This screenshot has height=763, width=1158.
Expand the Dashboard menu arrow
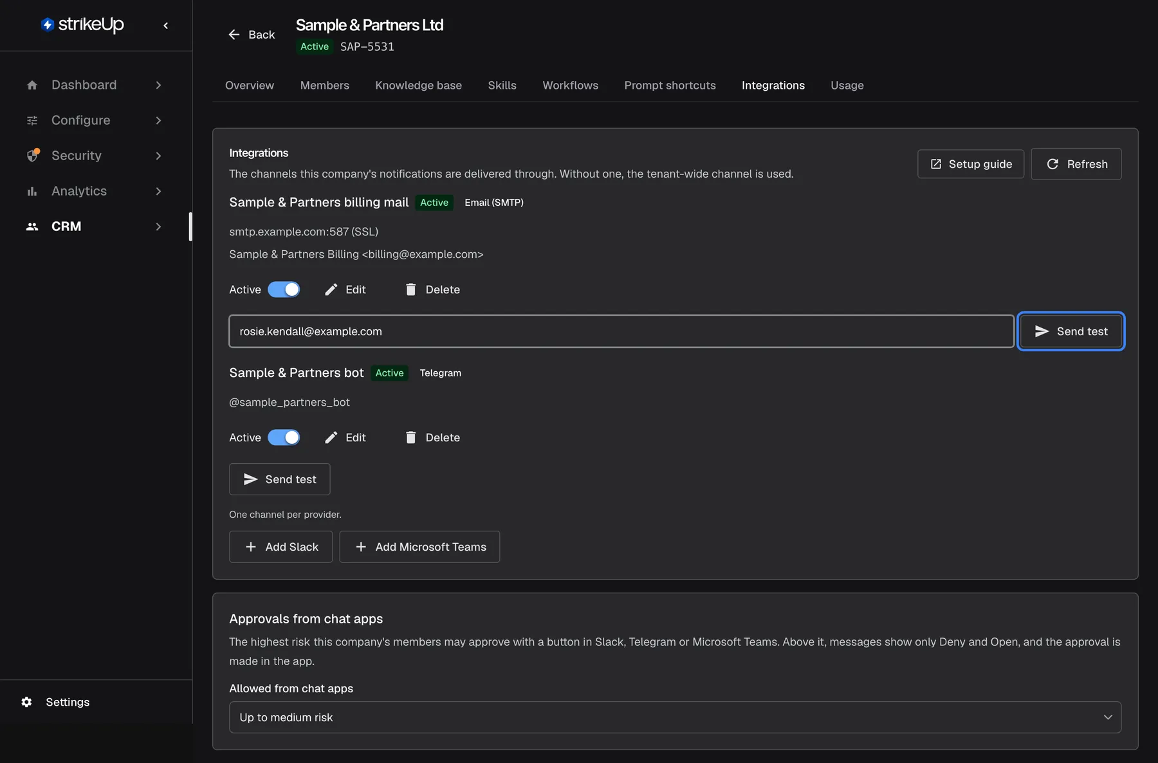click(158, 85)
